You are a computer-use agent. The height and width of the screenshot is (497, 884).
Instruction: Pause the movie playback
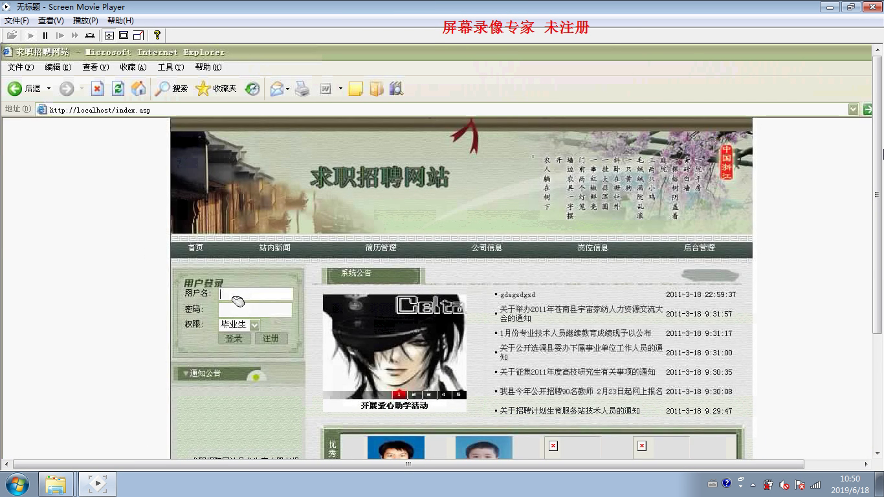[45, 36]
